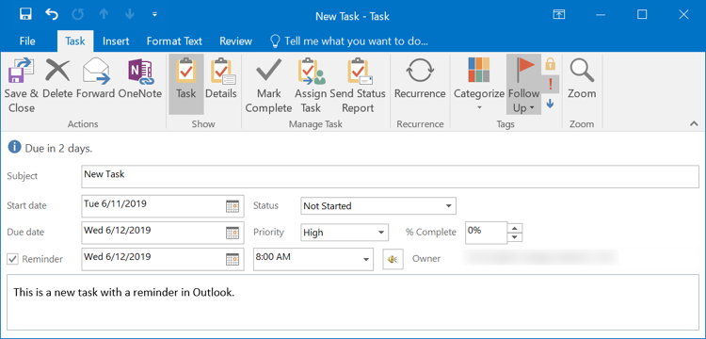The width and height of the screenshot is (706, 339).
Task: Click the Tell me what you want to do box
Action: pyautogui.click(x=348, y=41)
